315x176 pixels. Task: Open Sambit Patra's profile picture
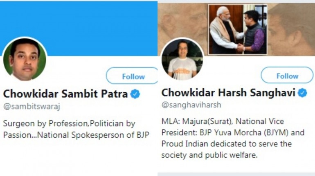(x=25, y=60)
